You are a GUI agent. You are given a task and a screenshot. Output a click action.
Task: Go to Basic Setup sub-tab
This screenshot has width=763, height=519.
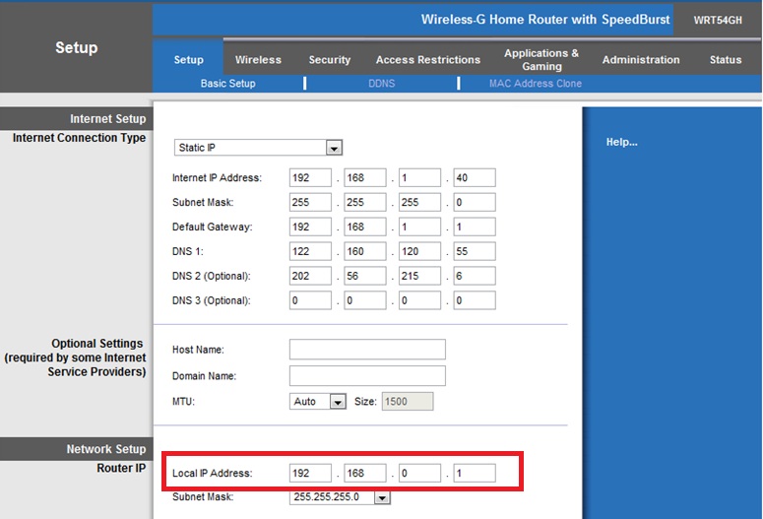point(227,84)
